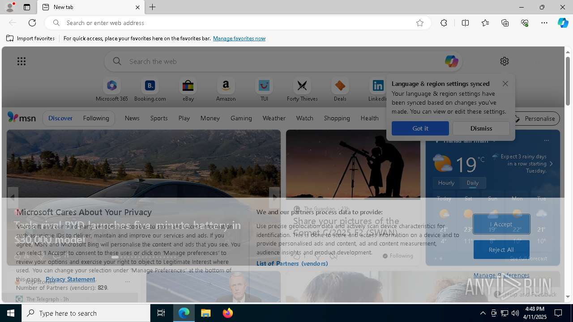This screenshot has width=573, height=322.
Task: Open the Privacy Statement link
Action: pyautogui.click(x=70, y=279)
